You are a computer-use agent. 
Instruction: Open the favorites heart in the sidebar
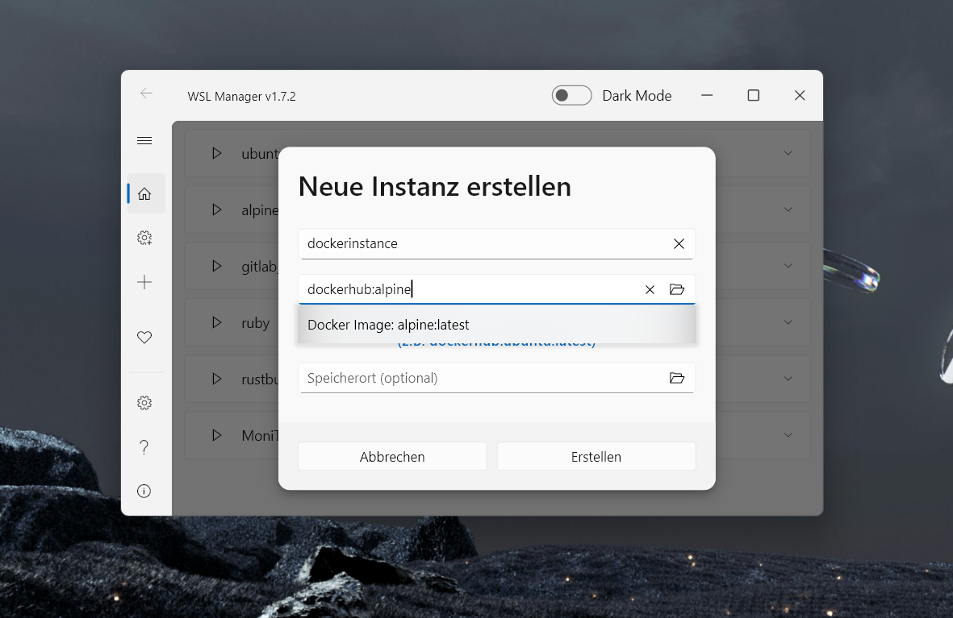pyautogui.click(x=144, y=337)
